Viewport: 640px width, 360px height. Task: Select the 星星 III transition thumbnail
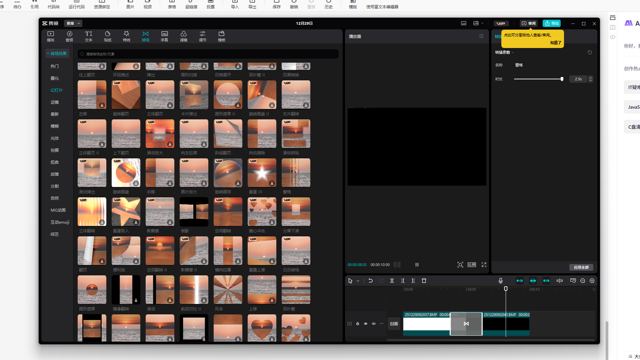click(x=262, y=173)
